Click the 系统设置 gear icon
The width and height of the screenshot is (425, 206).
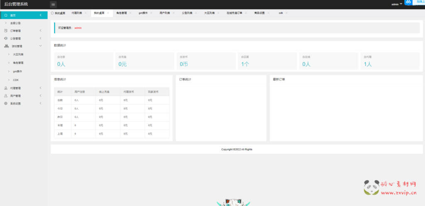pyautogui.click(x=6, y=103)
